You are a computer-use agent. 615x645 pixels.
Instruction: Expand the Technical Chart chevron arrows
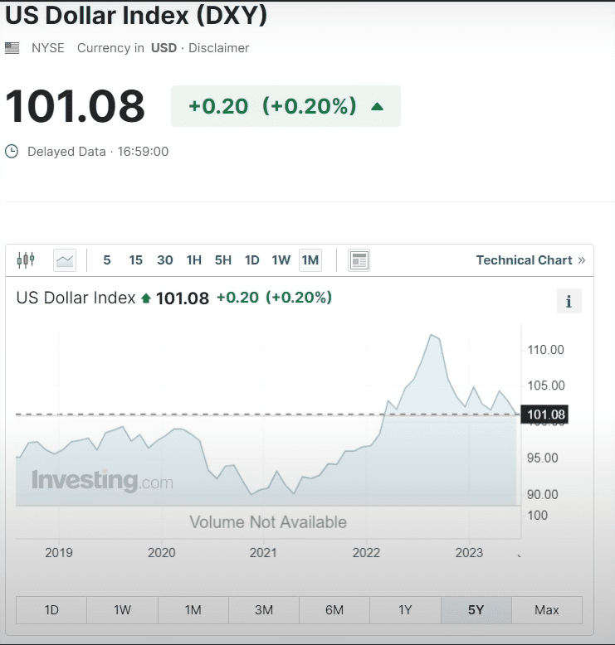pos(582,260)
